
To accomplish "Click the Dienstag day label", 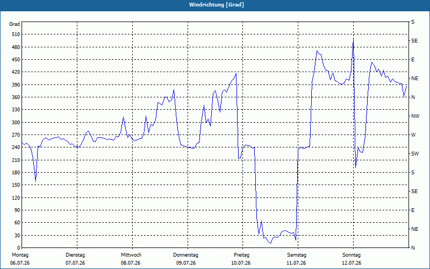I will (x=75, y=255).
